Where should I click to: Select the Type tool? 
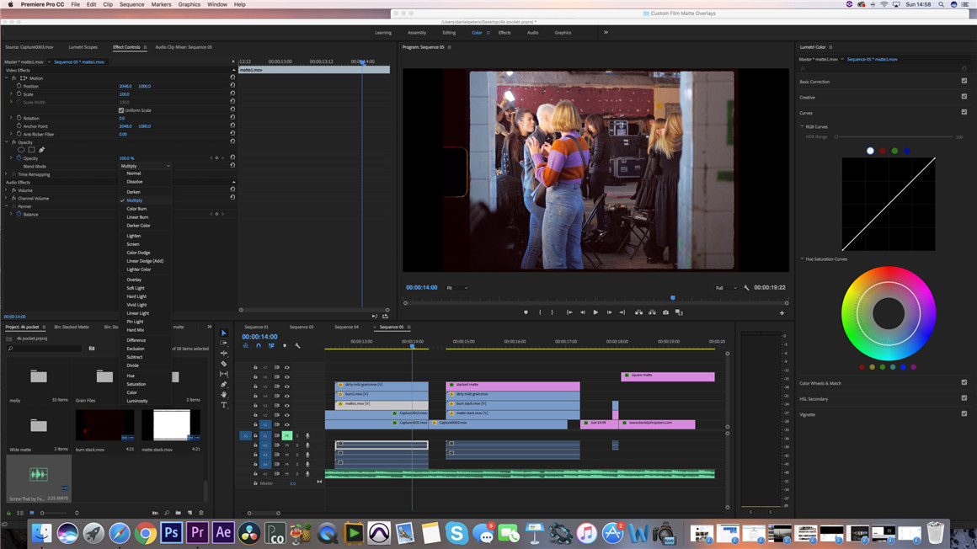(x=224, y=405)
